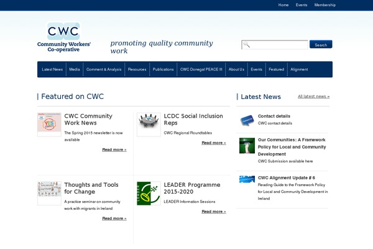Viewport: 373px width, 249px height.
Task: Select Resources in the navigation bar
Action: click(137, 69)
